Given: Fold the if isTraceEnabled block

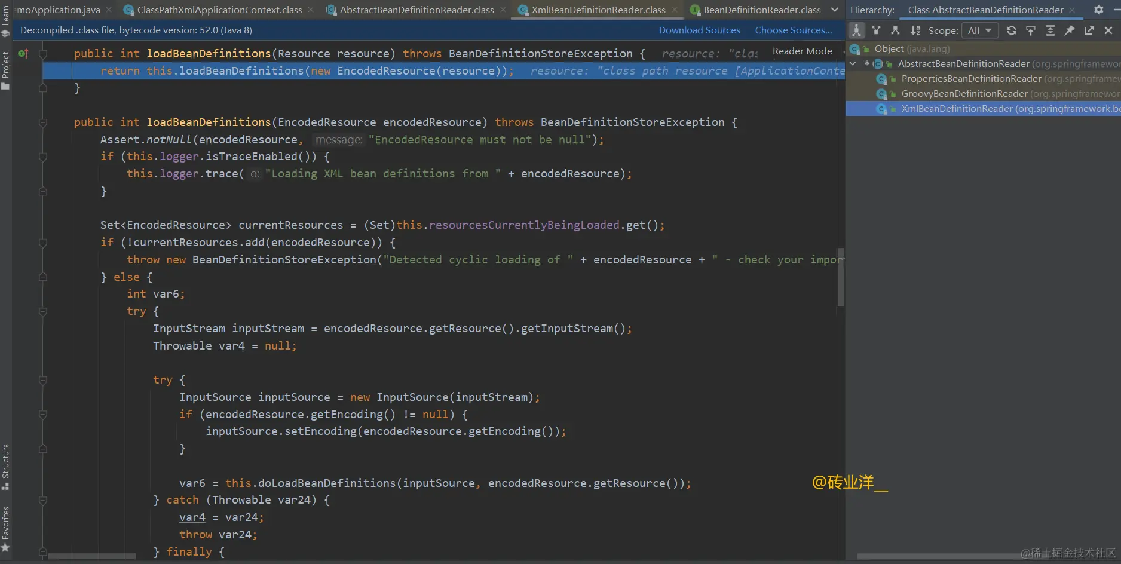Looking at the screenshot, I should tap(43, 157).
